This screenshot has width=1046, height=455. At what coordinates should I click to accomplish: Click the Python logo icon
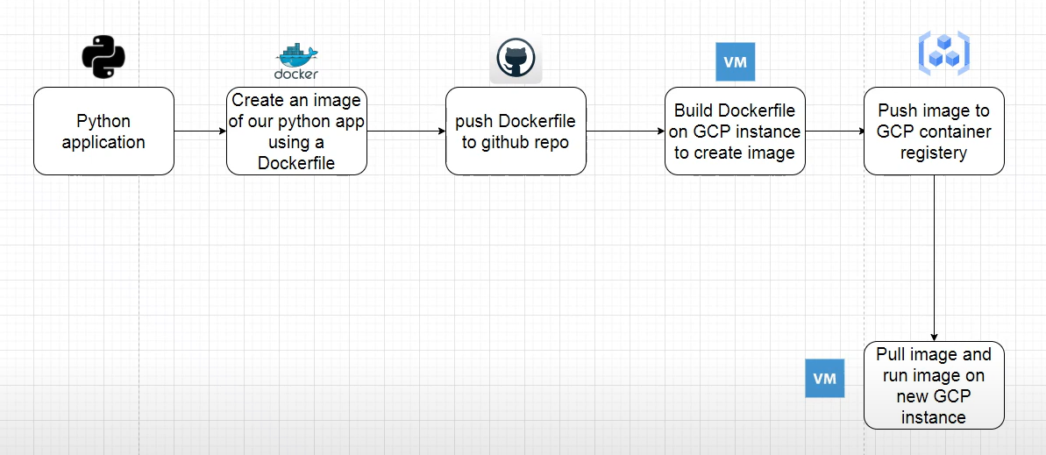coord(103,58)
